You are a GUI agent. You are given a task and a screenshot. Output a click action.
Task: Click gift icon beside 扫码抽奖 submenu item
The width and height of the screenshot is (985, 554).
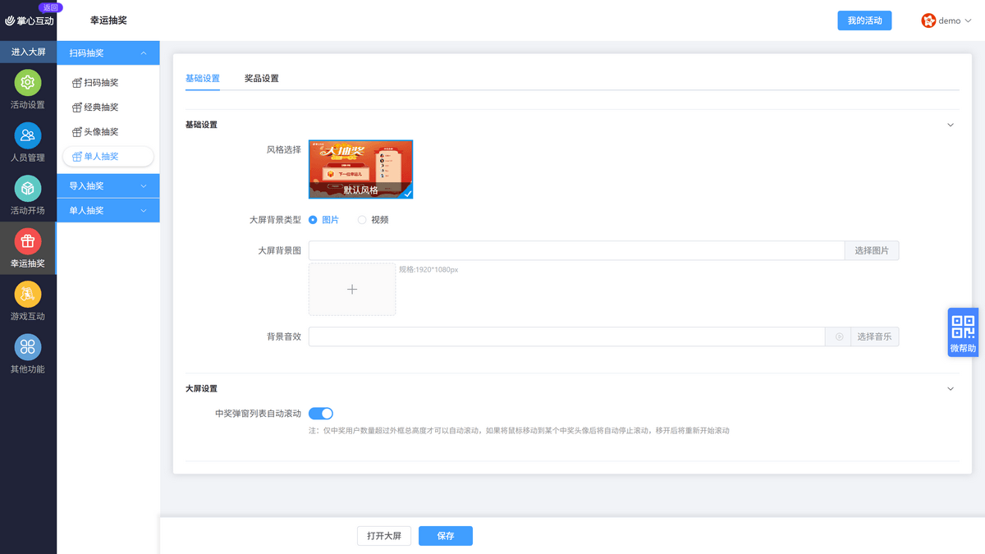(77, 83)
